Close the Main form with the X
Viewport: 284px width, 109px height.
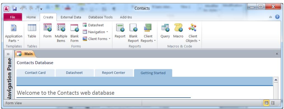[277, 54]
